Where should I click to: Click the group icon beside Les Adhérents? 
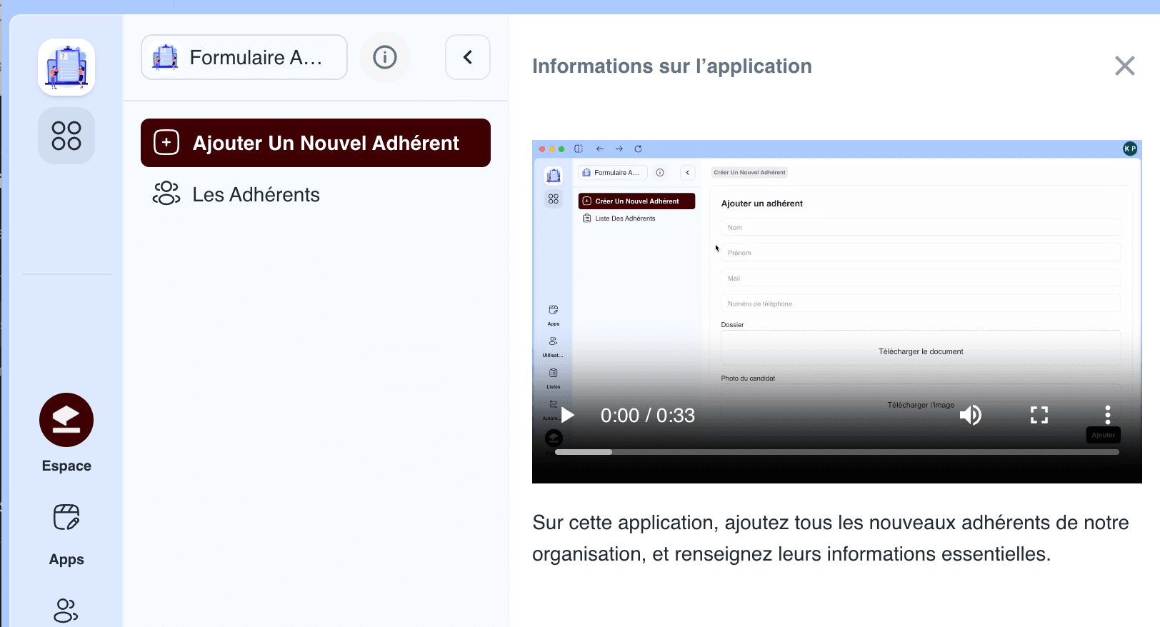[x=166, y=194]
